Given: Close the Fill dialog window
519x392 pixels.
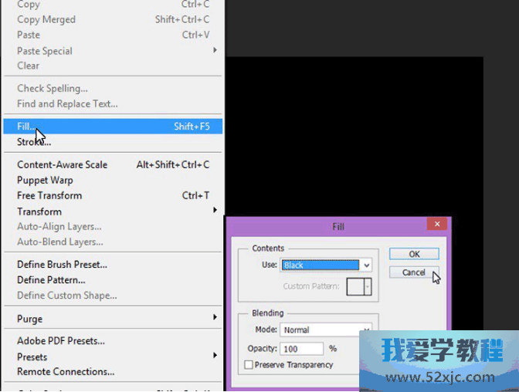Looking at the screenshot, I should click(437, 225).
